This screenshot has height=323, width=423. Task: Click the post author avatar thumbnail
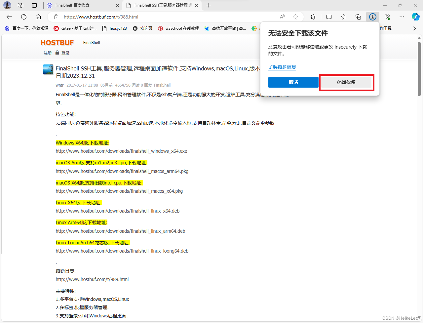(x=48, y=69)
